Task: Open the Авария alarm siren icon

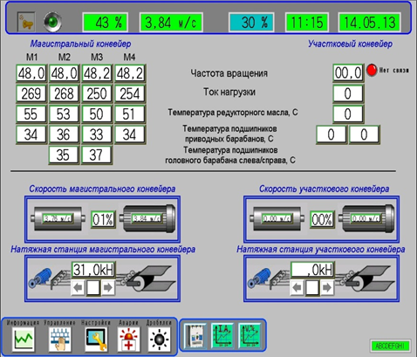Action: (128, 339)
